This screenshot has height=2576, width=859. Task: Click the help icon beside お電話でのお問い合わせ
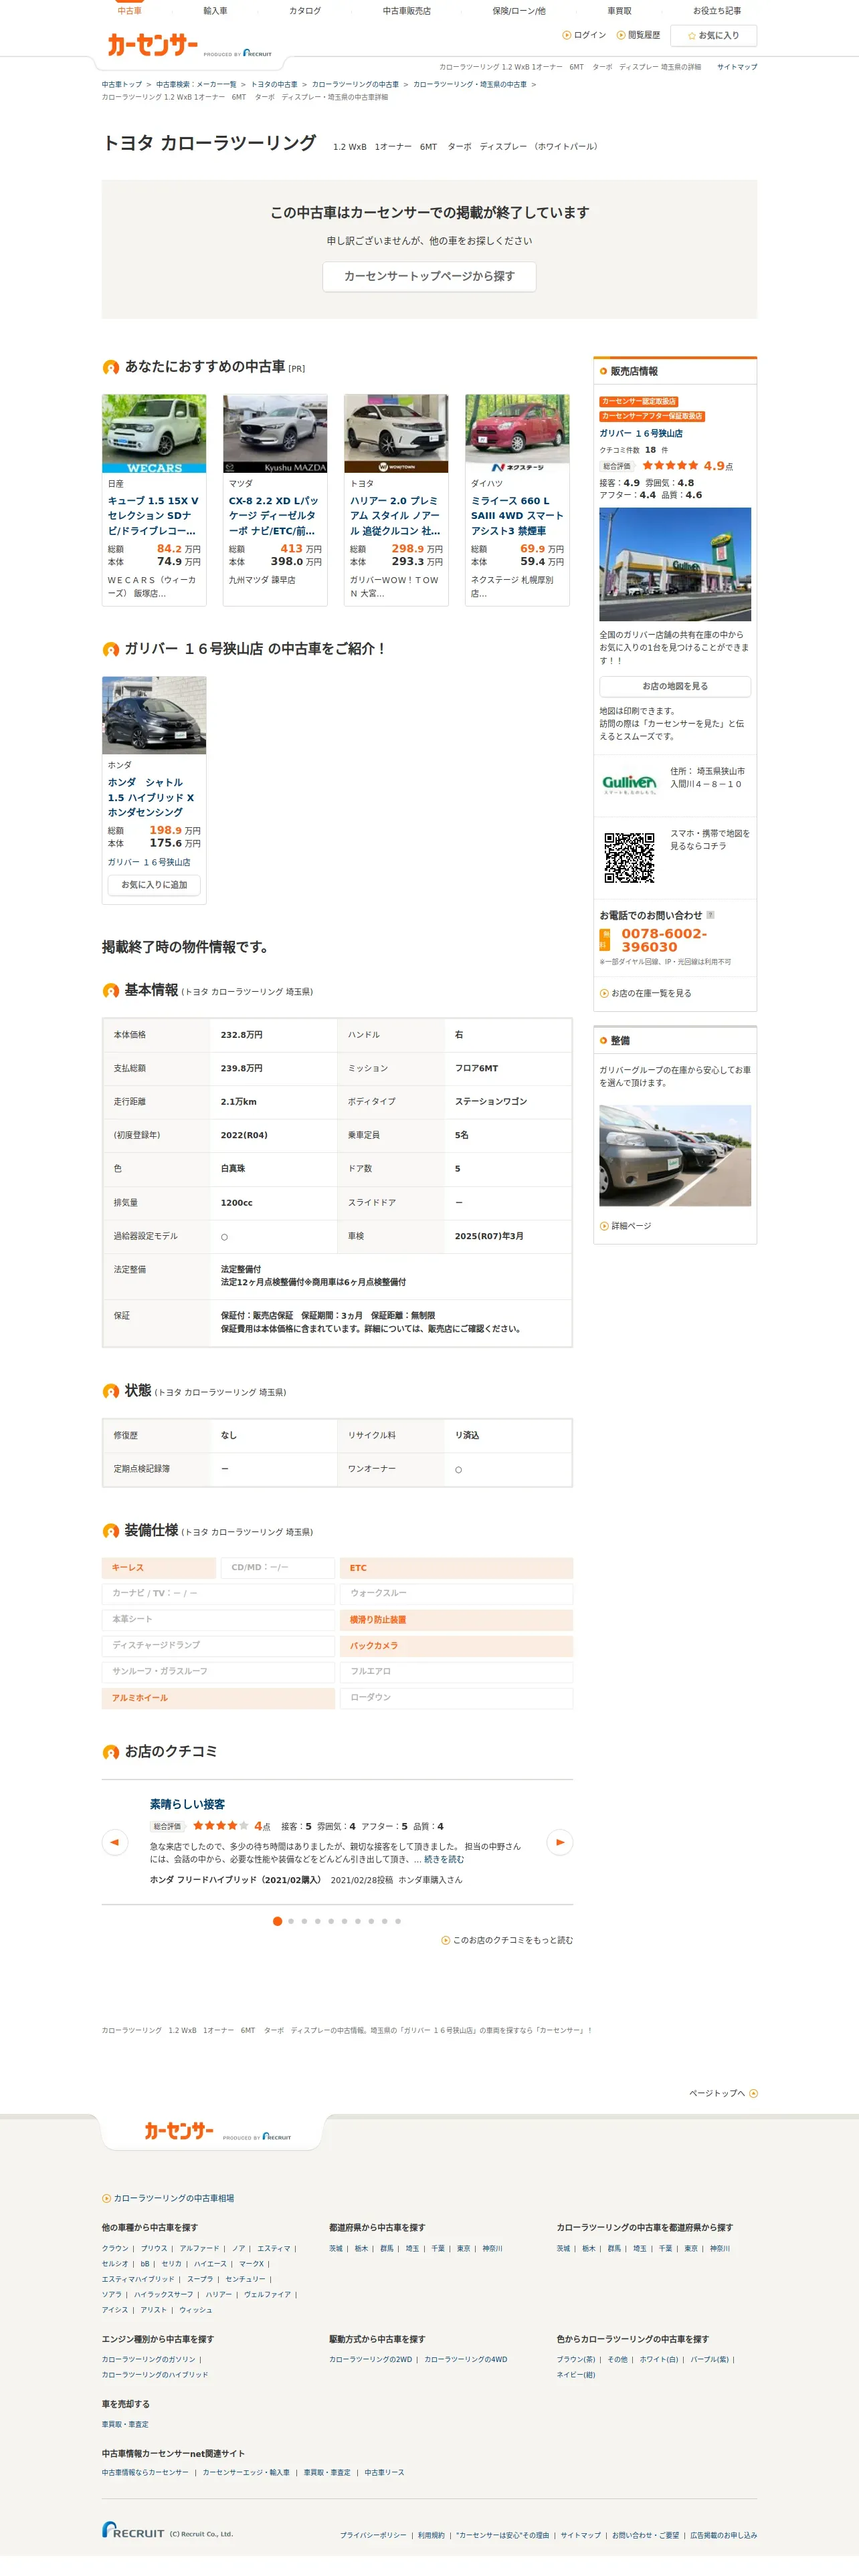(711, 915)
